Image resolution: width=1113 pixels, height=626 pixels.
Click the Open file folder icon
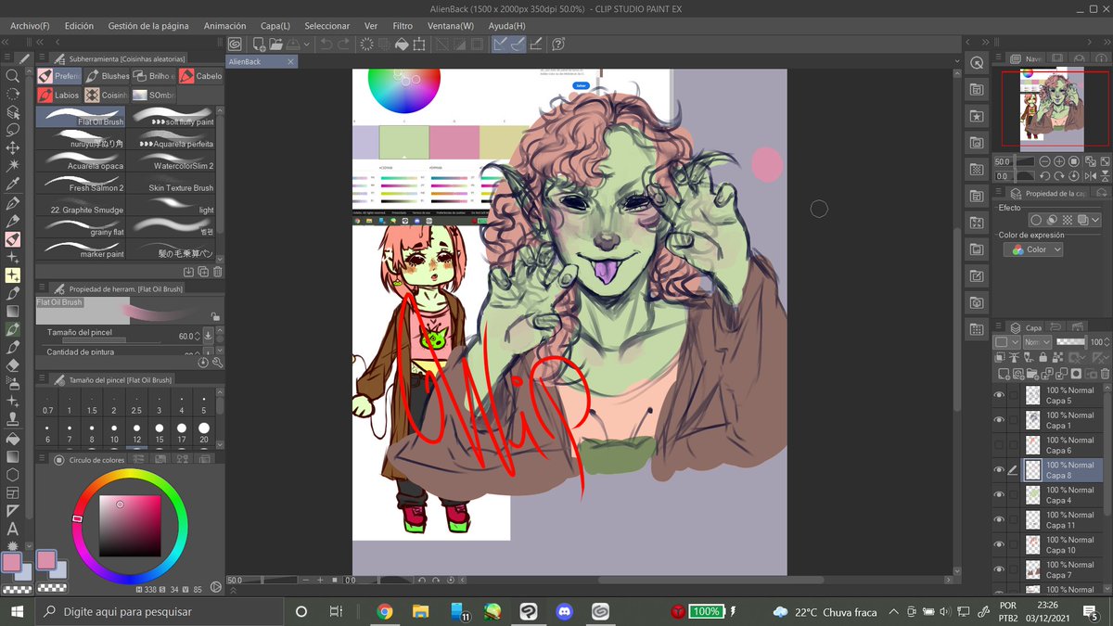click(275, 44)
